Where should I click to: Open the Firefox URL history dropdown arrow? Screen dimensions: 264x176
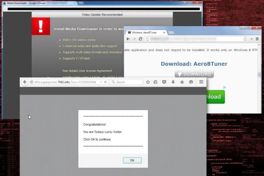101,82
